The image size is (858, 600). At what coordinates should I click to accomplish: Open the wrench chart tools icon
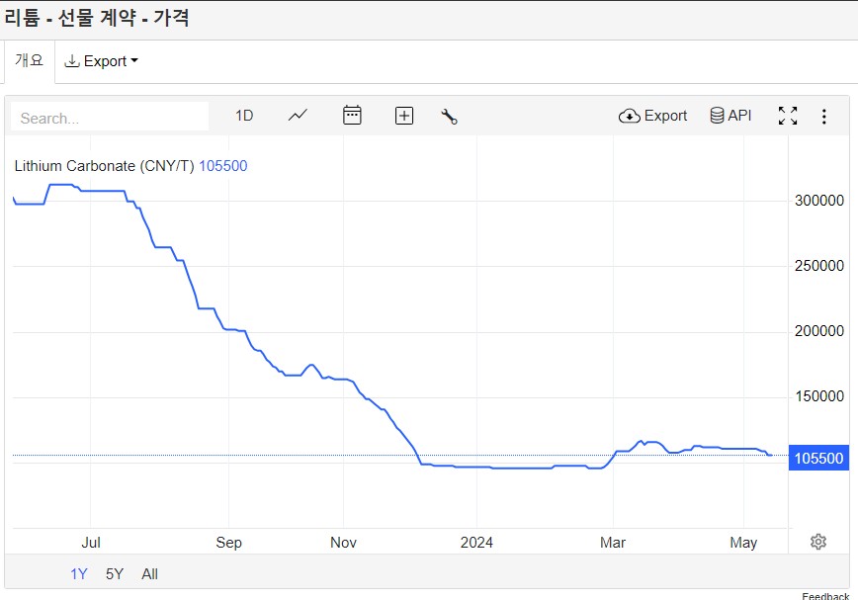tap(449, 116)
